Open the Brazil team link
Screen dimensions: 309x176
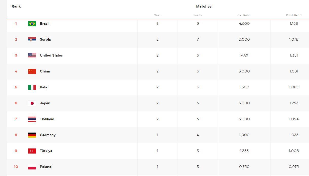45,23
